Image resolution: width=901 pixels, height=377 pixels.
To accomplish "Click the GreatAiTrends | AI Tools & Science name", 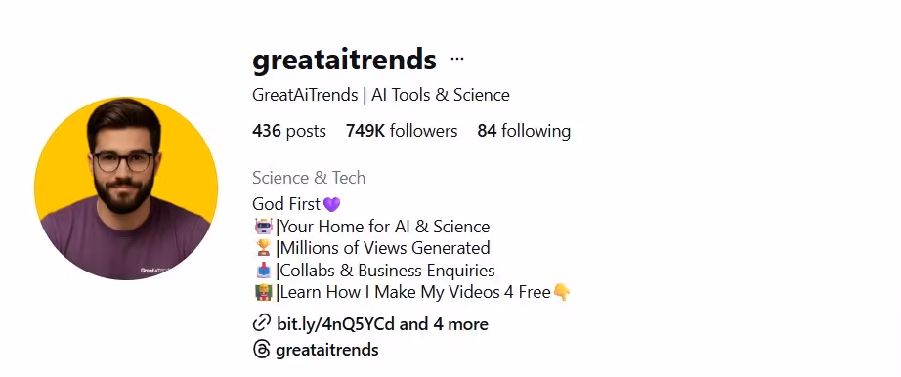I will click(381, 95).
